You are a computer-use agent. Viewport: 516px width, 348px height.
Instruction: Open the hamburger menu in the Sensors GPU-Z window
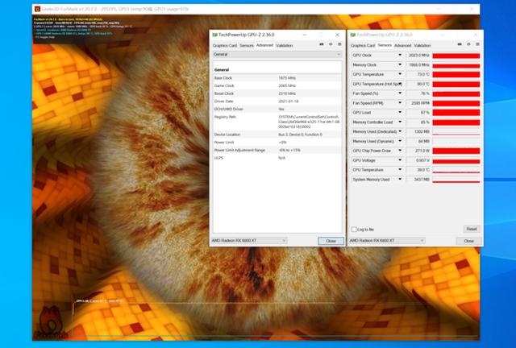click(x=477, y=44)
